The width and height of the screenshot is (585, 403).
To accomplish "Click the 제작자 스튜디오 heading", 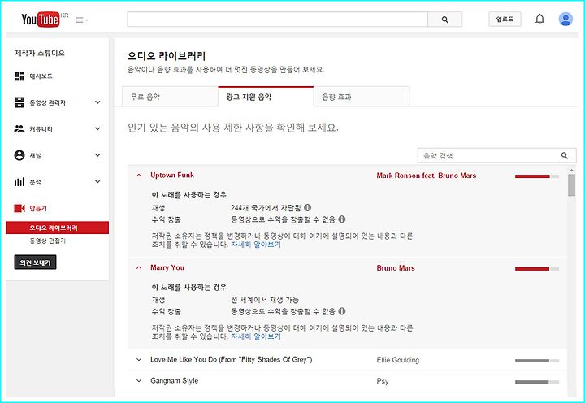I will [40, 53].
